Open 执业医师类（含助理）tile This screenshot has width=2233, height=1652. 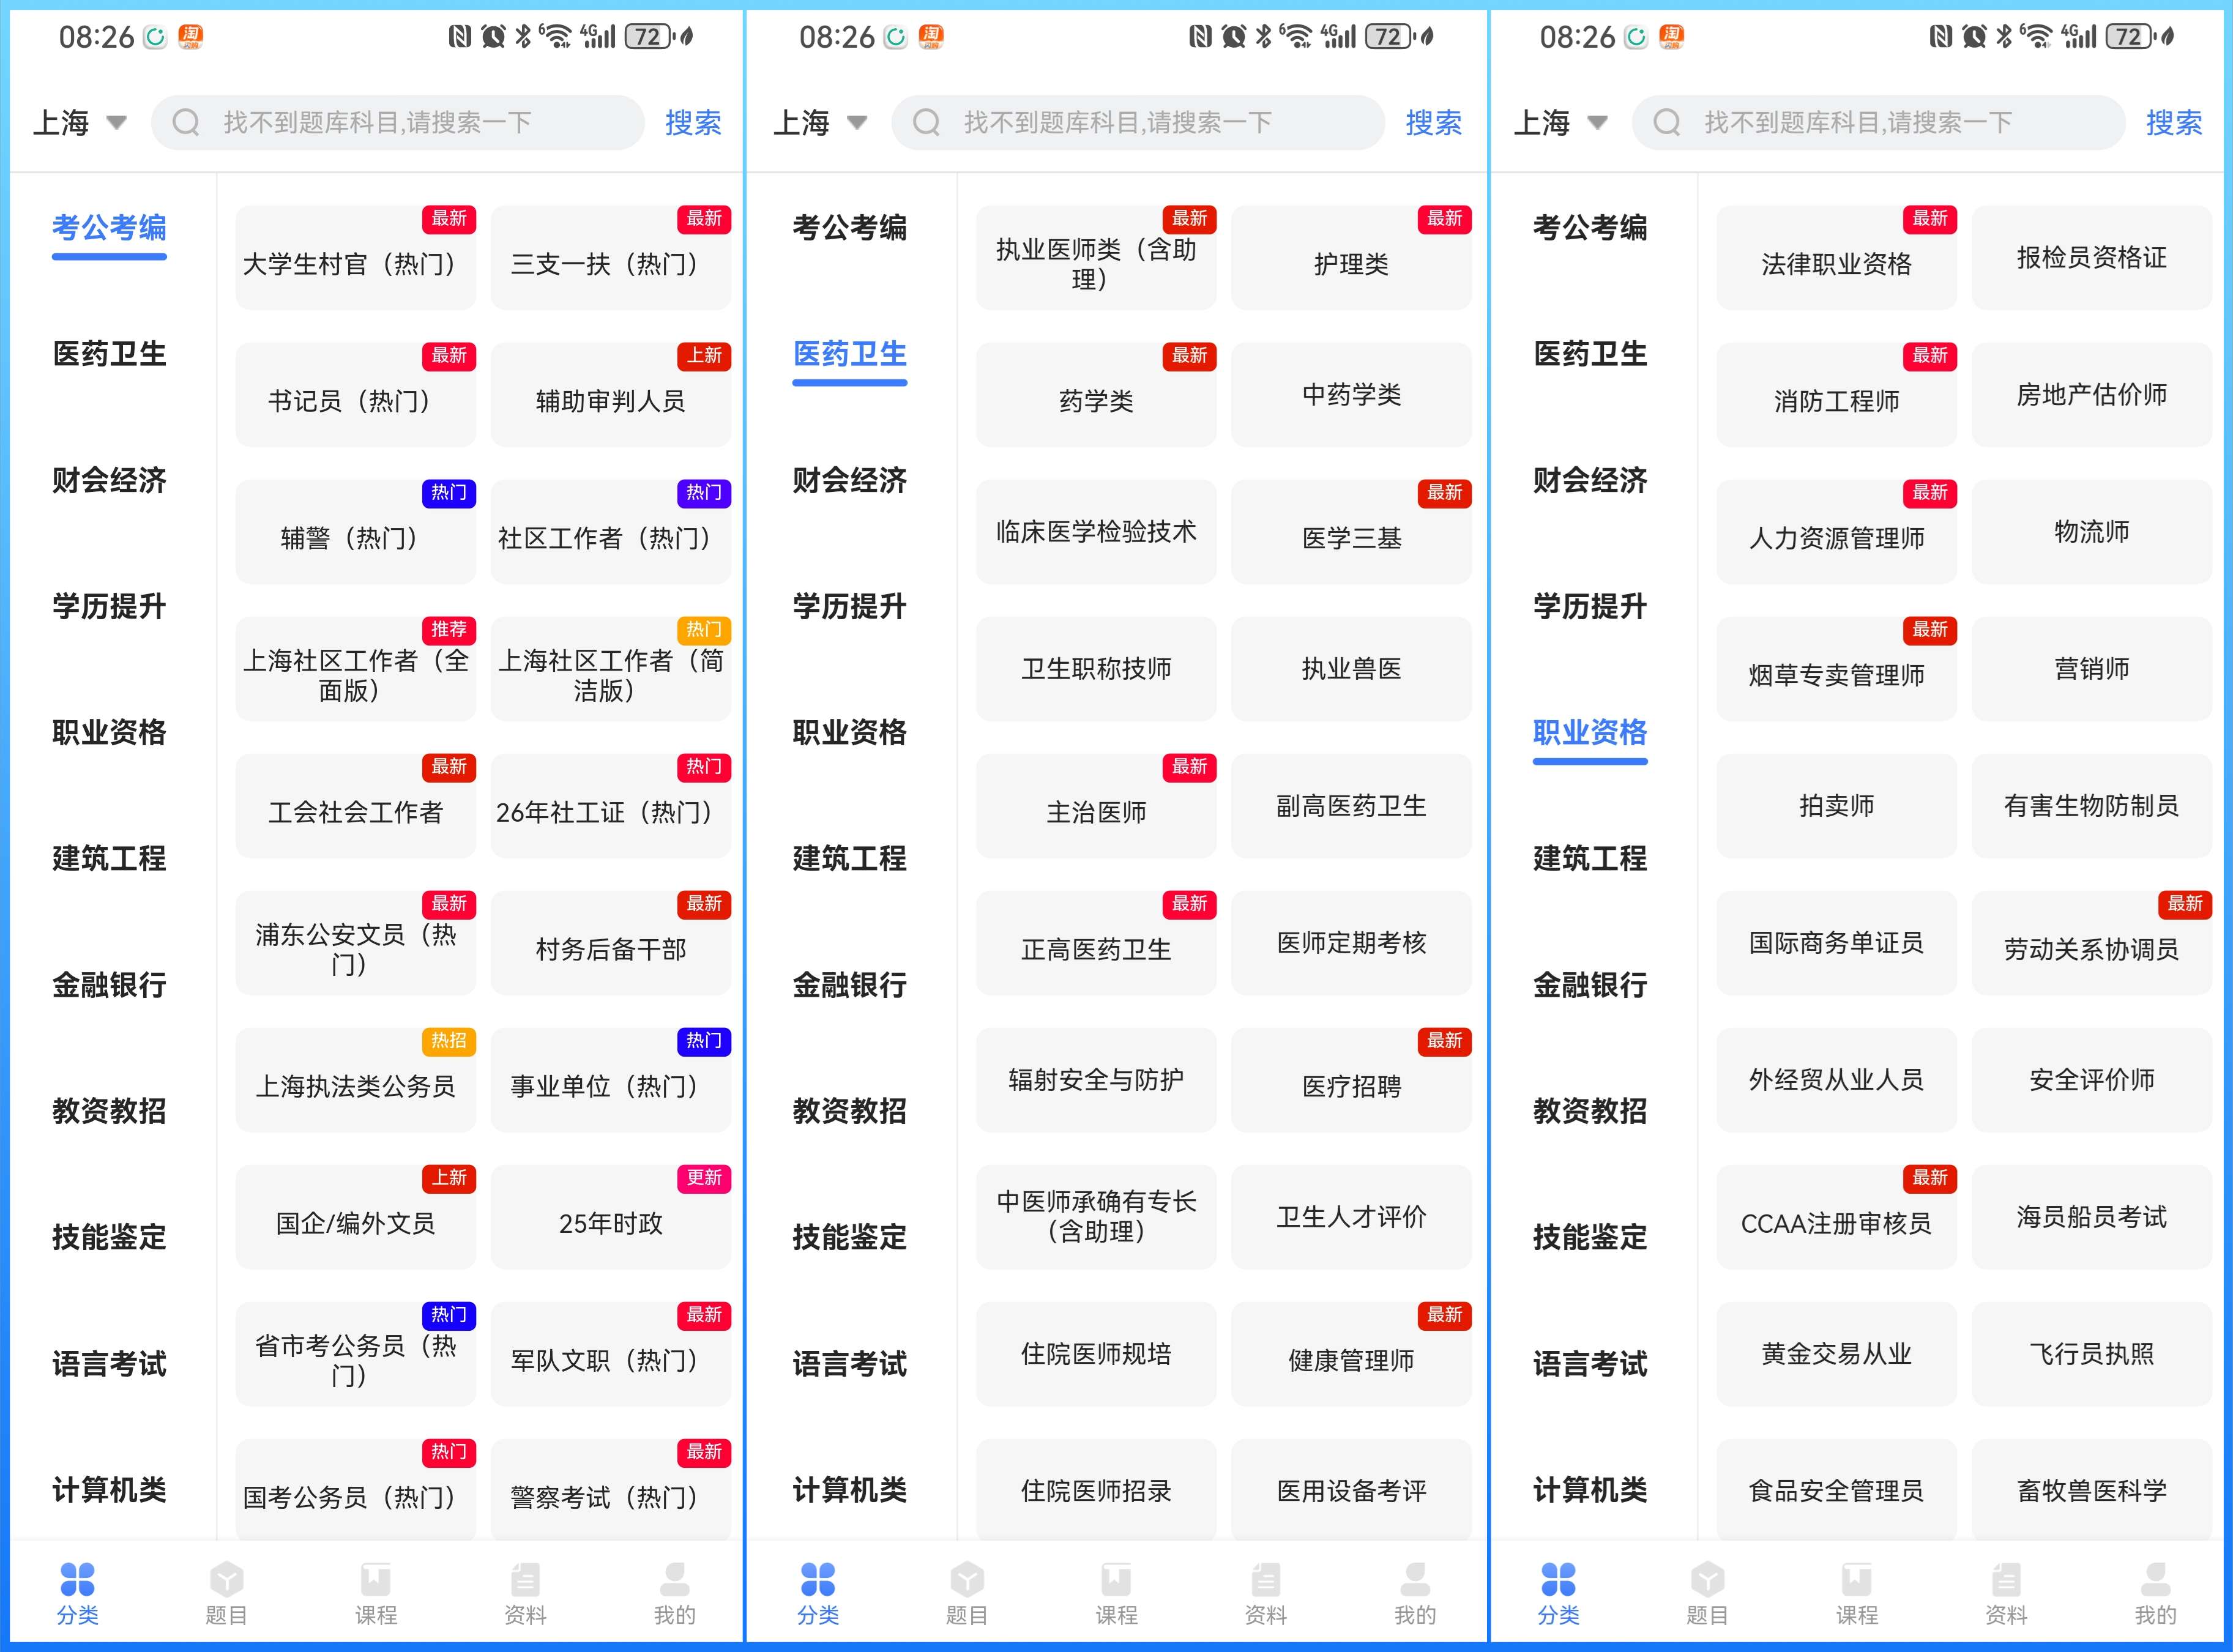click(1096, 258)
